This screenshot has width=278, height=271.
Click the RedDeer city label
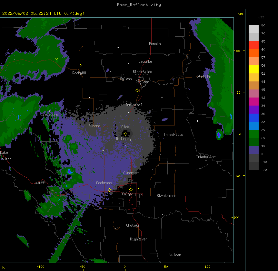click(142, 82)
